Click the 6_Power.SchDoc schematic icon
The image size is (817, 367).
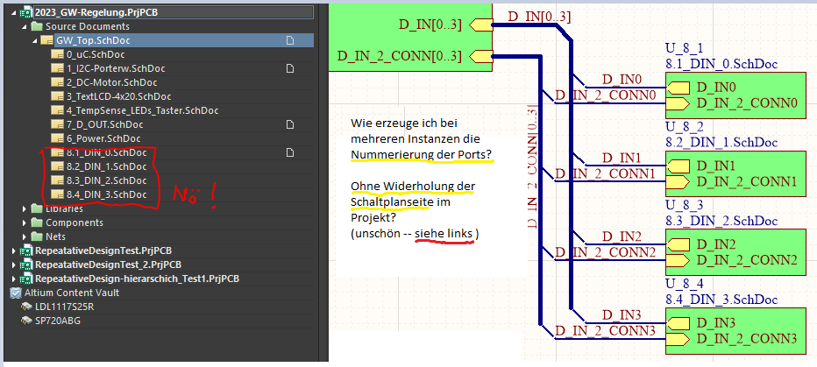click(x=56, y=138)
